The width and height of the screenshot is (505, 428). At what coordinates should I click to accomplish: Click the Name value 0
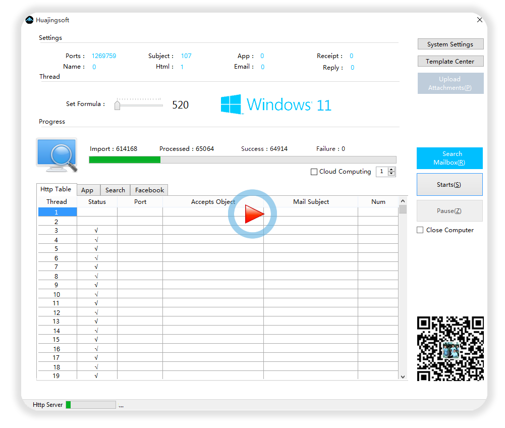click(x=94, y=67)
